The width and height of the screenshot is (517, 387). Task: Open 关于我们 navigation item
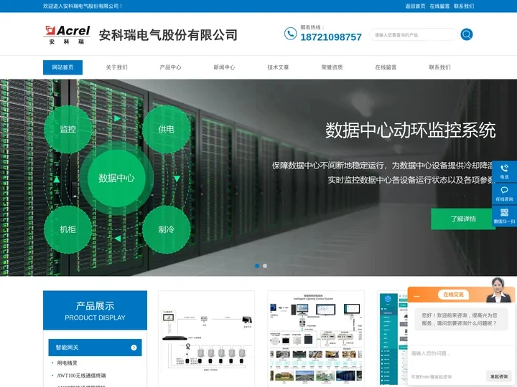116,67
